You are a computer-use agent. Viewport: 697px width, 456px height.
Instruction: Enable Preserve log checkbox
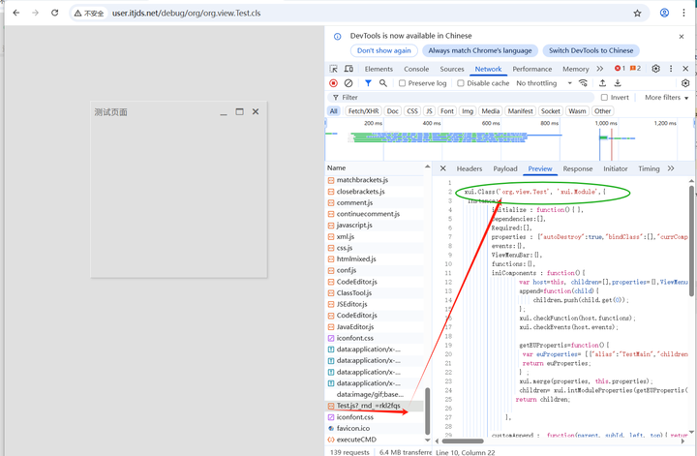(402, 83)
